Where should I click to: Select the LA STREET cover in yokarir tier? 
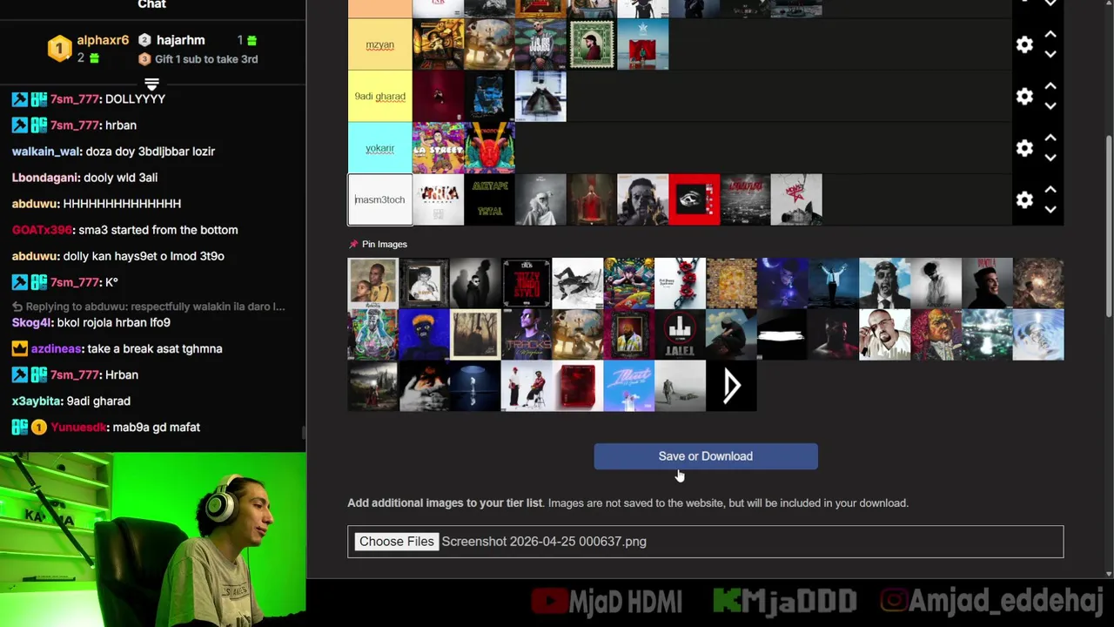pyautogui.click(x=438, y=148)
